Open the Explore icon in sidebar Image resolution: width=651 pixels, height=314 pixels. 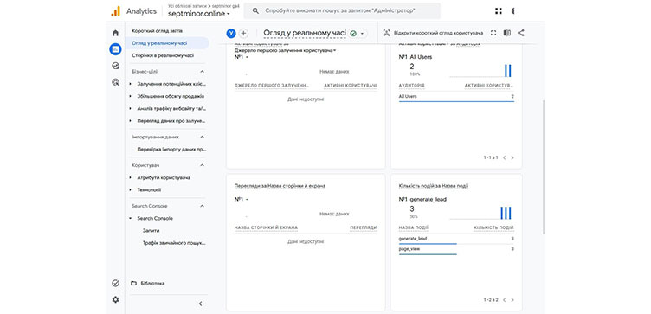(x=115, y=66)
